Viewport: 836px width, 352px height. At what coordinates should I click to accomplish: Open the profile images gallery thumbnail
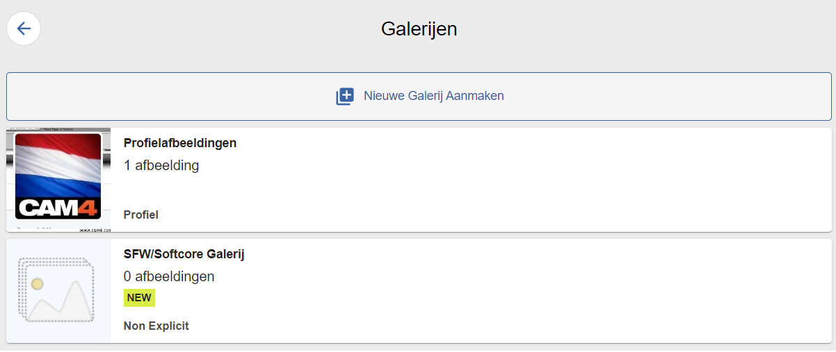pyautogui.click(x=58, y=179)
